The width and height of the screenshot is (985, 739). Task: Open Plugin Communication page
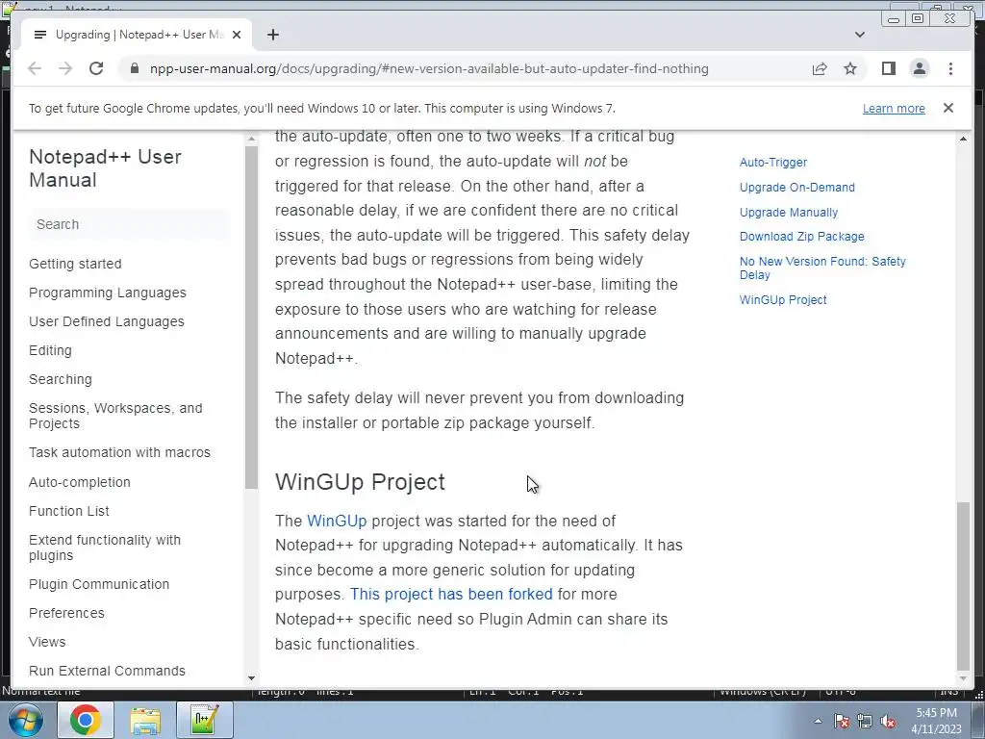click(x=99, y=584)
